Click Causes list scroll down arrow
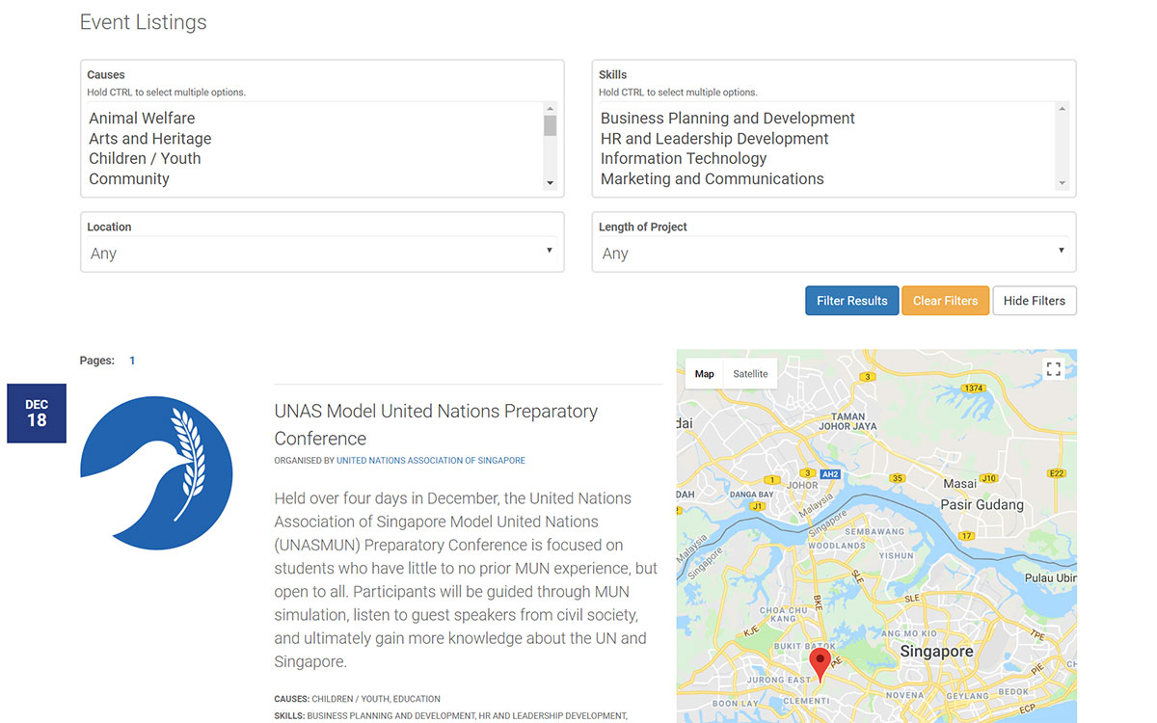This screenshot has width=1157, height=723. pos(551,183)
